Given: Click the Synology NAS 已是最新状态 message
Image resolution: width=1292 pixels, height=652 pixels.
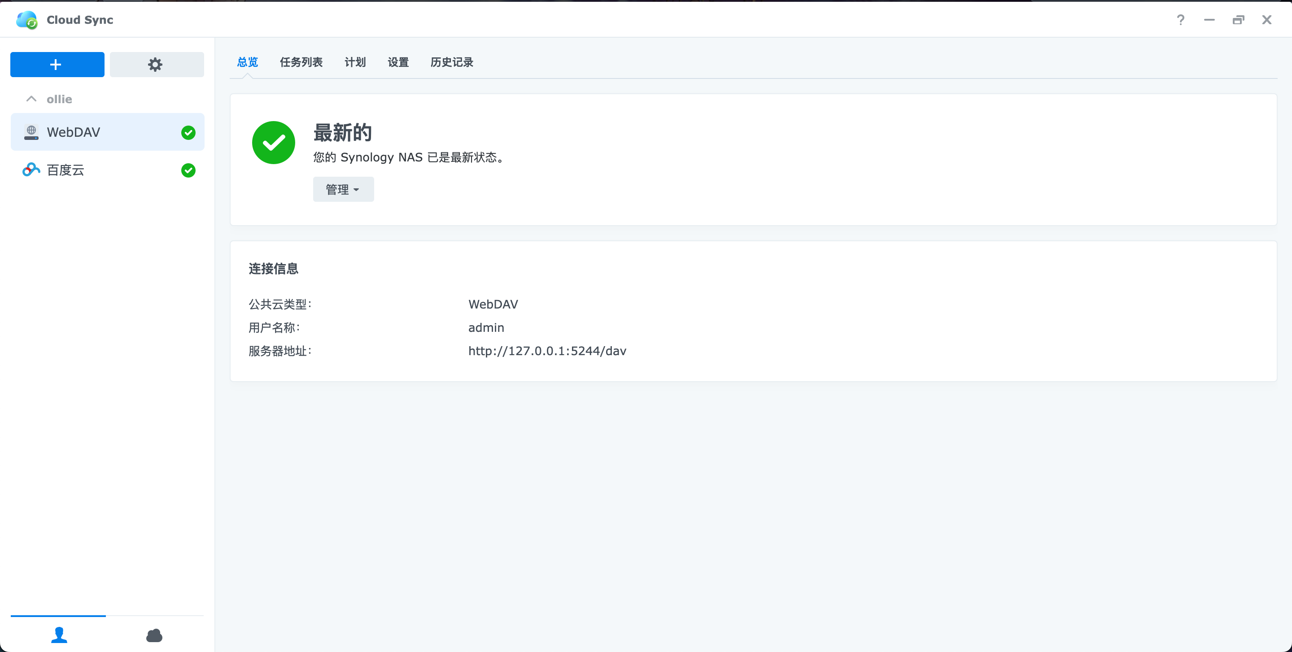Looking at the screenshot, I should pyautogui.click(x=409, y=157).
